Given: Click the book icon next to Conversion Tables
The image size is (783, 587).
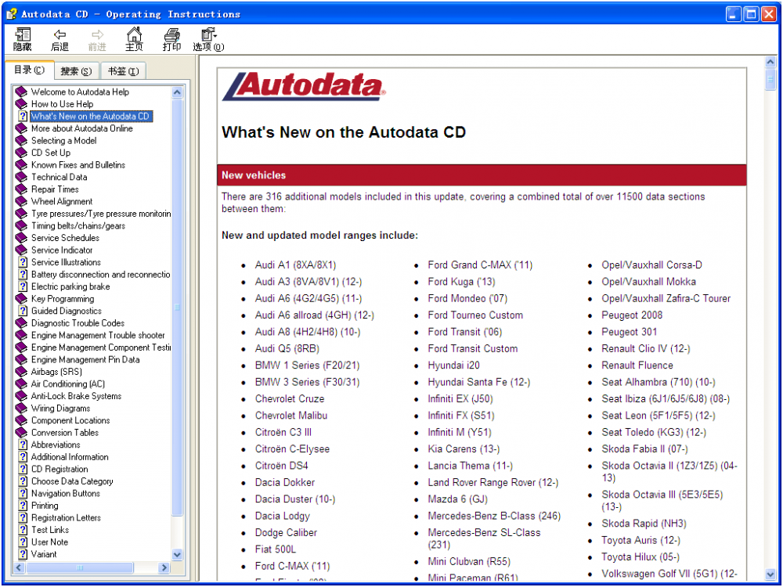Looking at the screenshot, I should pyautogui.click(x=21, y=433).
